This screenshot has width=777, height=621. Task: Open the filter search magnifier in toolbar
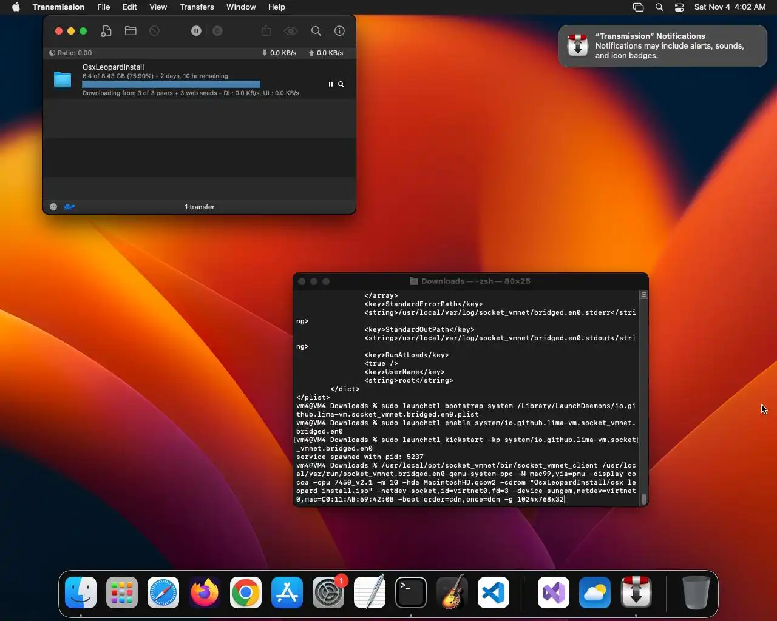tap(316, 31)
